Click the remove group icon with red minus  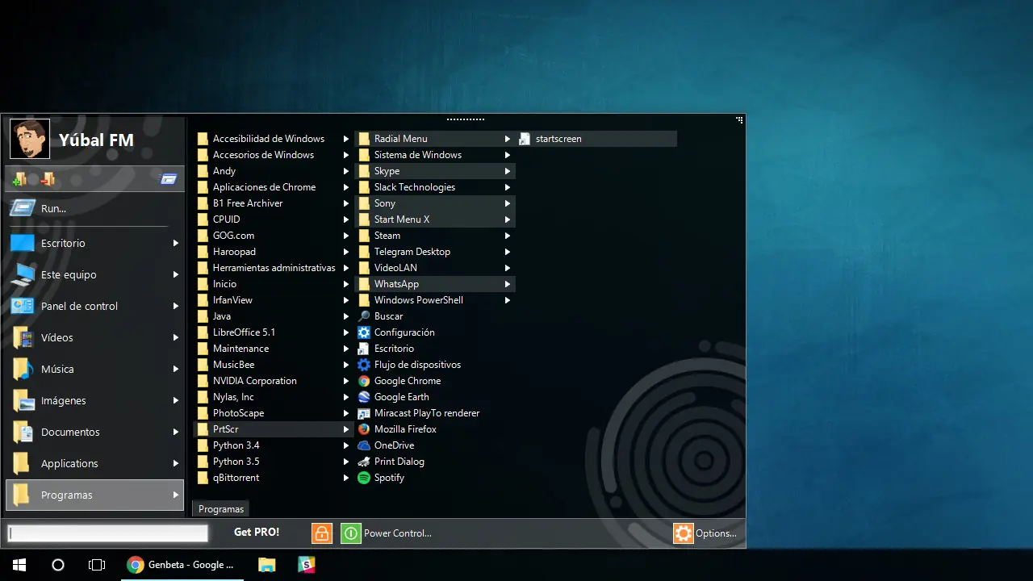coord(48,179)
